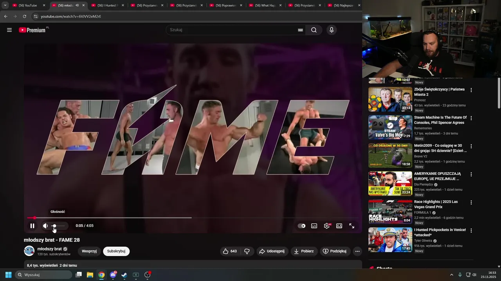
Task: Click the Pobierz download button
Action: 304,251
